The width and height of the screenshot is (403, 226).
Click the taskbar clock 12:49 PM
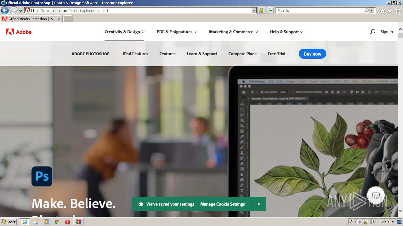(x=387, y=222)
